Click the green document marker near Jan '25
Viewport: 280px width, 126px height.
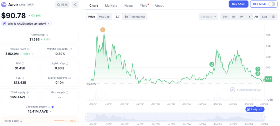pos(212,64)
